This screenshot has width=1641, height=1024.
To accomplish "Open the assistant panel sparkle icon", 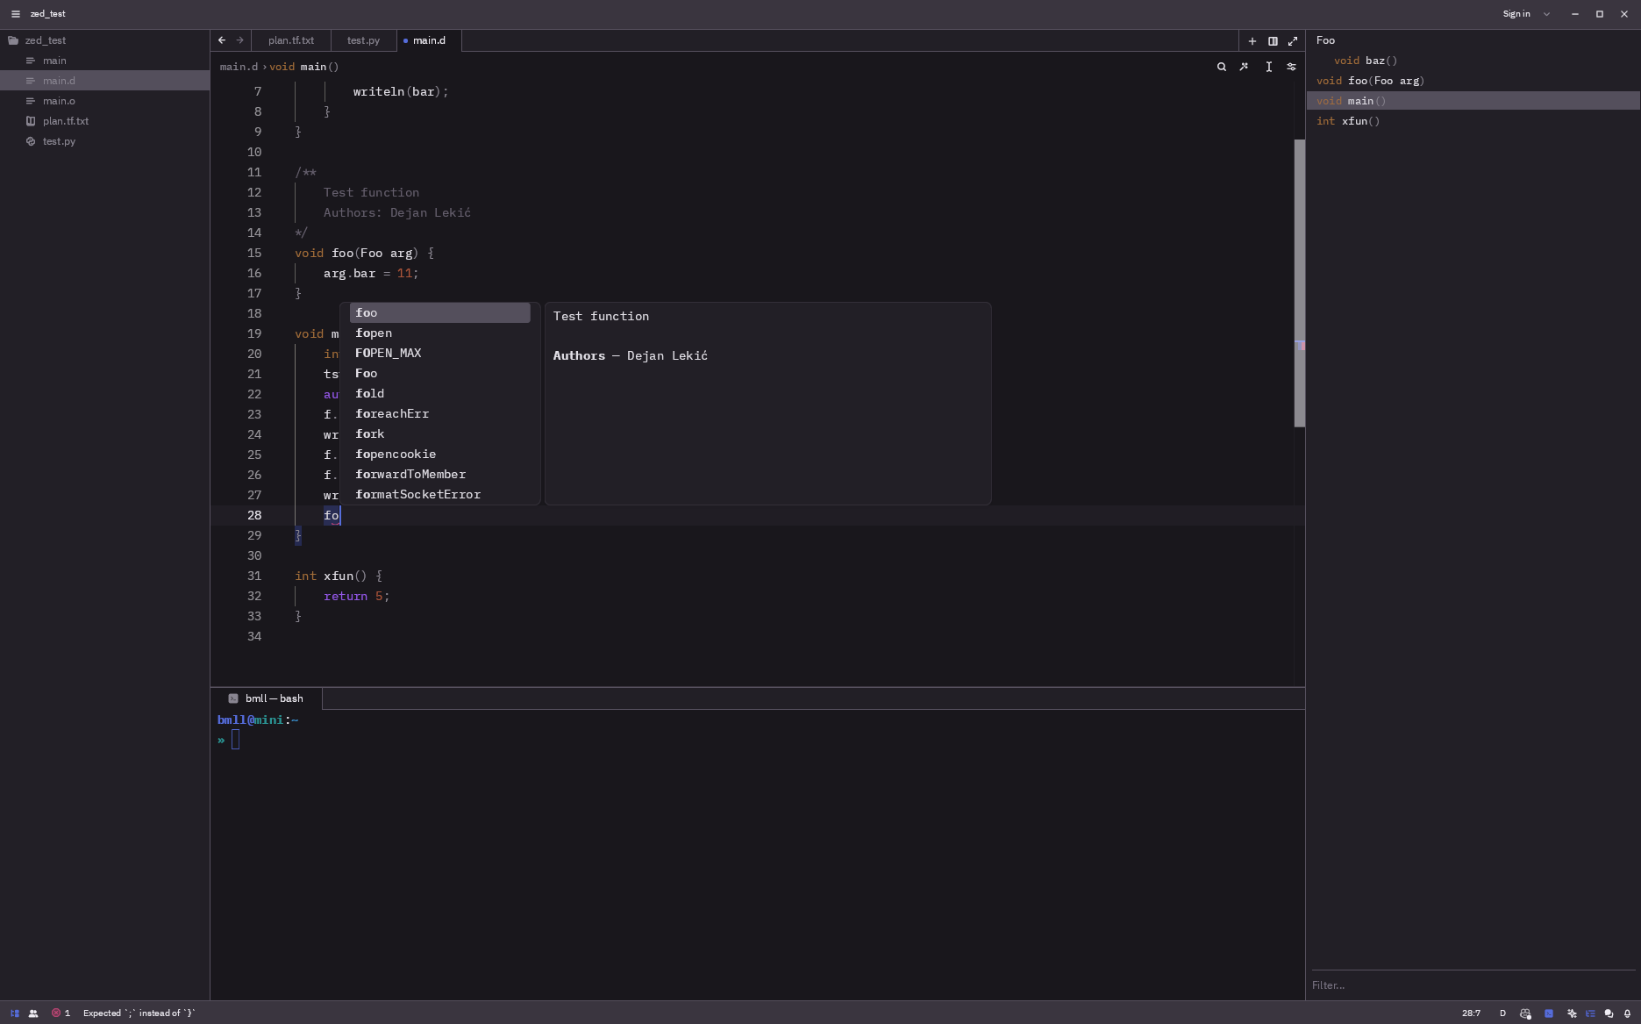I will [1572, 1013].
